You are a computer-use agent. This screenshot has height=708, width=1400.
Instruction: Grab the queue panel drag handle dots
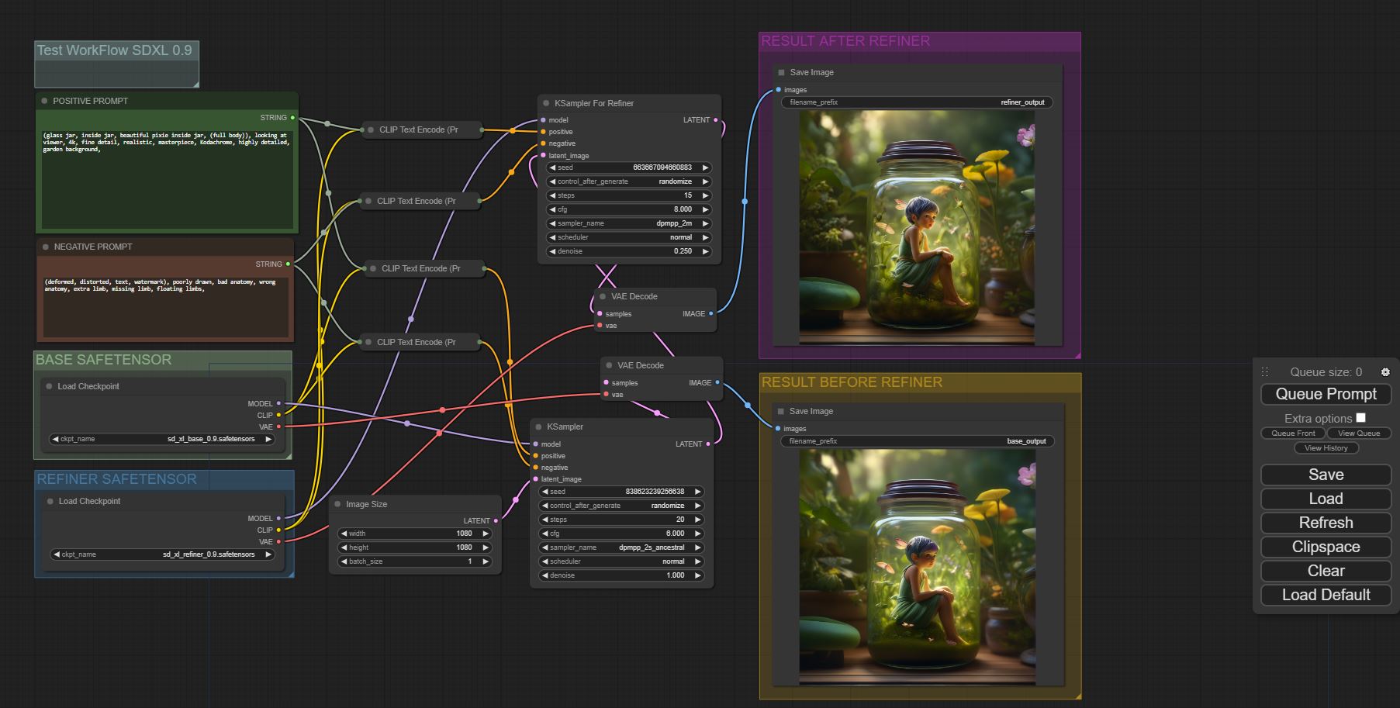tap(1264, 372)
